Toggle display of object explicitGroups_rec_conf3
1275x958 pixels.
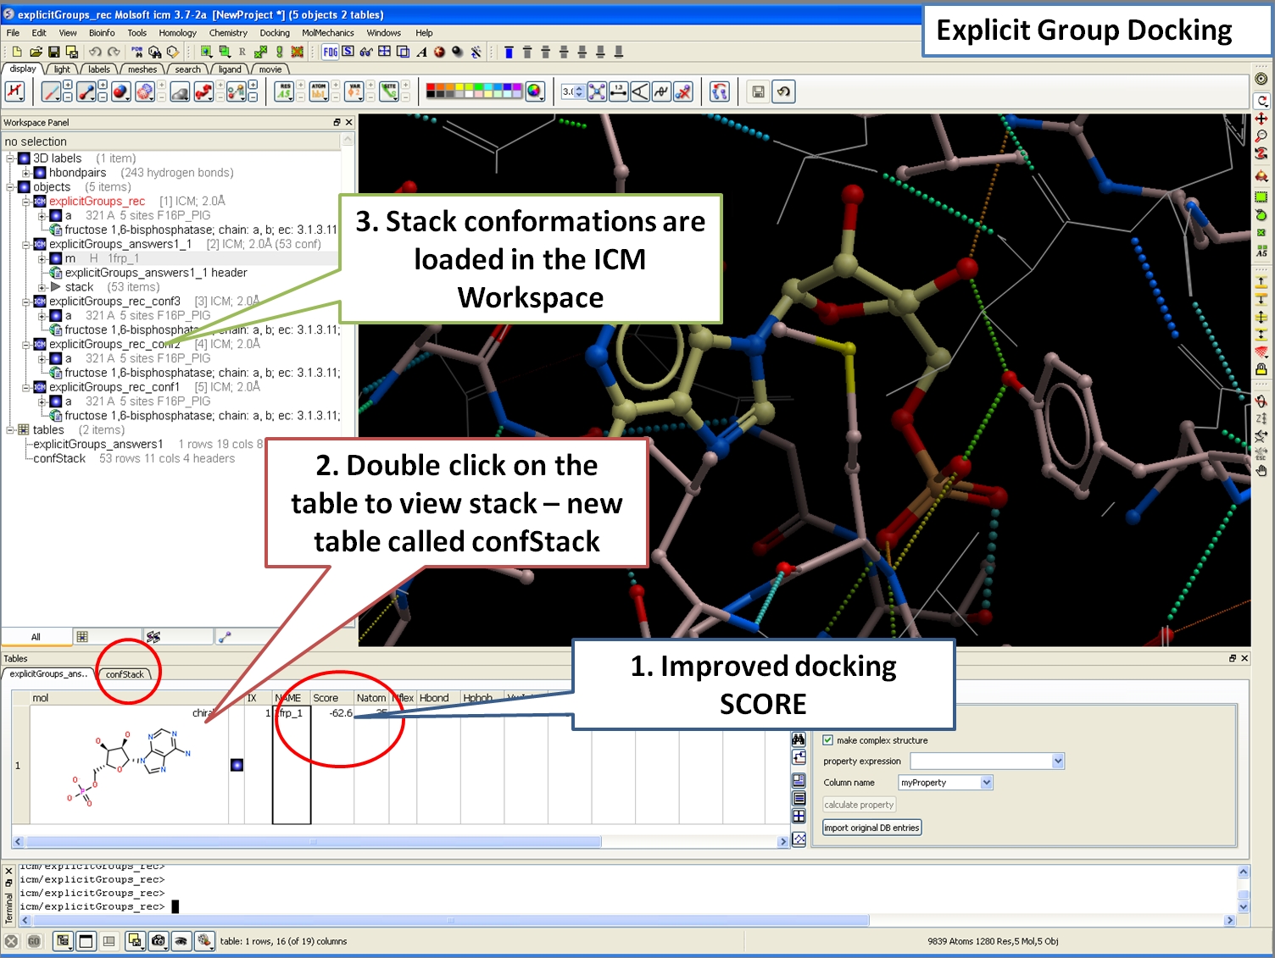(x=40, y=301)
